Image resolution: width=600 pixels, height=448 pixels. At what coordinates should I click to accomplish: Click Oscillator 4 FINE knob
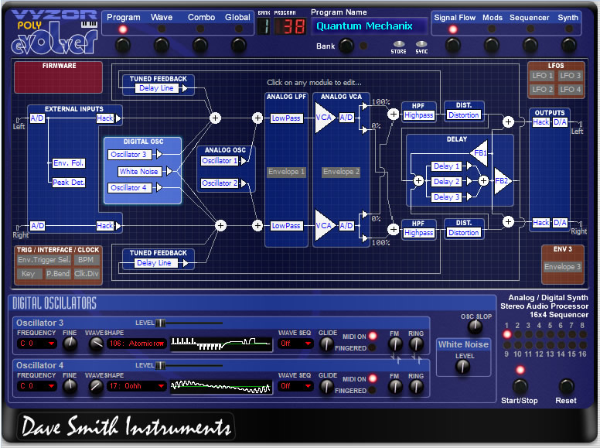click(70, 386)
